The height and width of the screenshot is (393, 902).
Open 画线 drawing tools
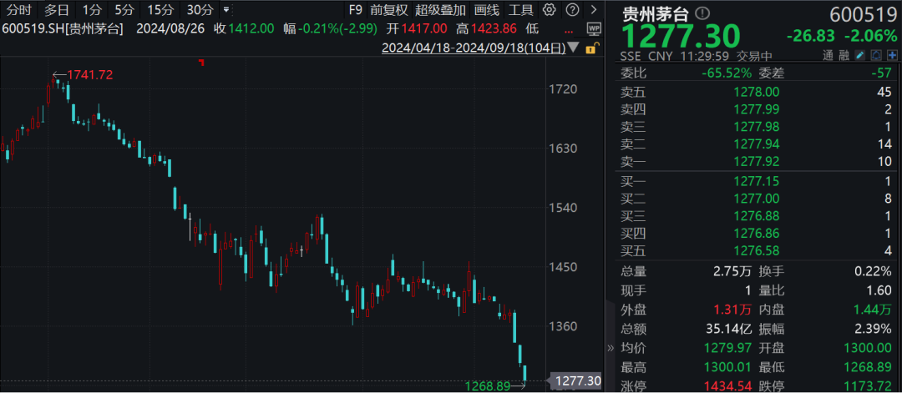pos(487,10)
